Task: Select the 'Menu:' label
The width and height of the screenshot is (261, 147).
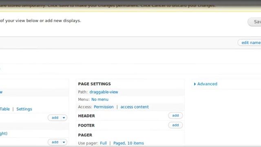Action: [84, 100]
